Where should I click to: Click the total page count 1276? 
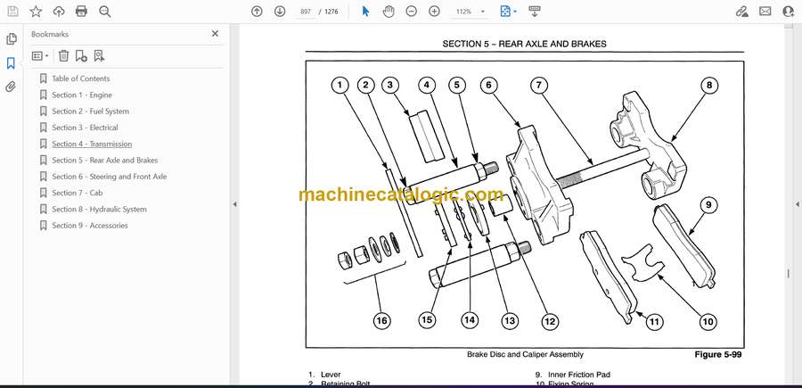[x=331, y=12]
